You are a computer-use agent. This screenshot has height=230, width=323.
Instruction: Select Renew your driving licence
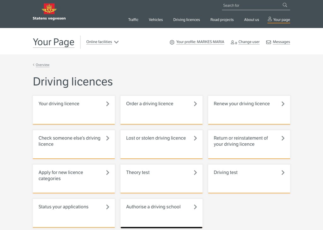(249, 110)
